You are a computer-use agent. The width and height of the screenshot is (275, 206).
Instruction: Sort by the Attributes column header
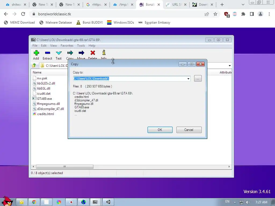[225, 72]
